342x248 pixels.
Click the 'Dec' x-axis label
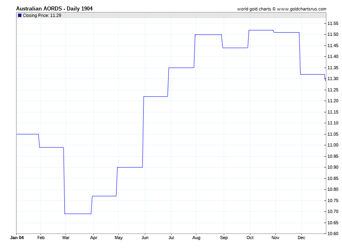click(x=301, y=238)
